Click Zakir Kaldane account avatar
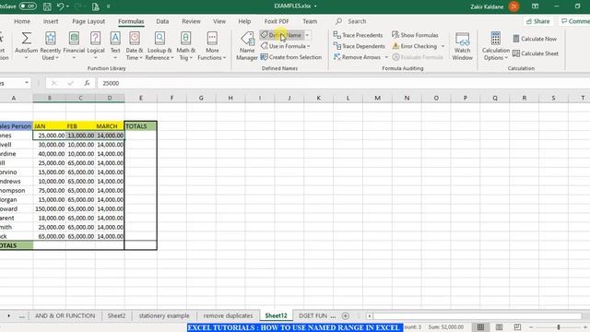The image size is (590, 332). pyautogui.click(x=513, y=6)
